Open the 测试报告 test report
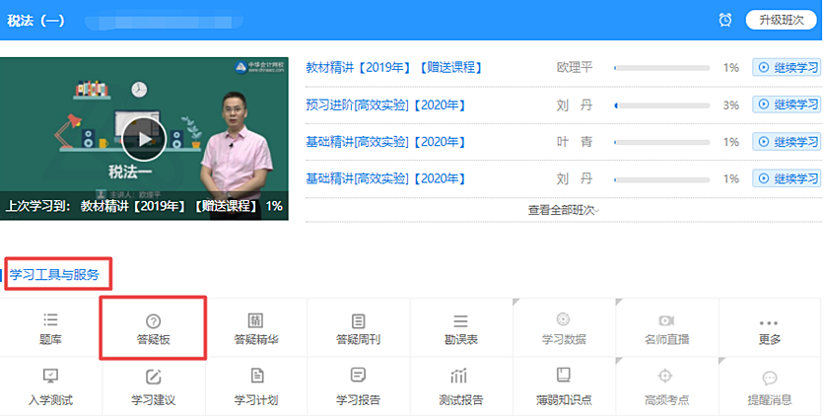Viewport: 824px width, 416px height. pos(460,385)
